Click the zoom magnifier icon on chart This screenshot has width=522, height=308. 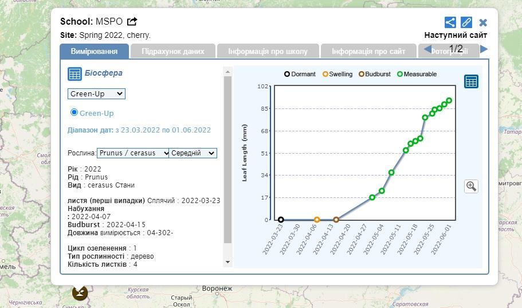(471, 186)
